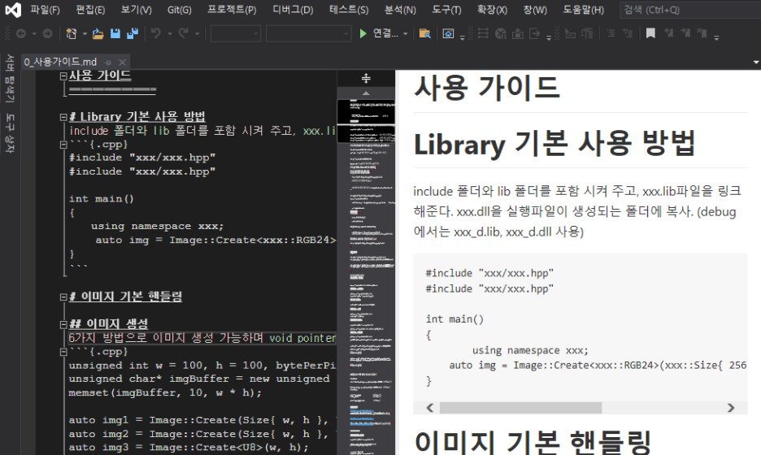This screenshot has width=761, height=455.
Task: Open the 보기(V) menu
Action: click(x=137, y=10)
